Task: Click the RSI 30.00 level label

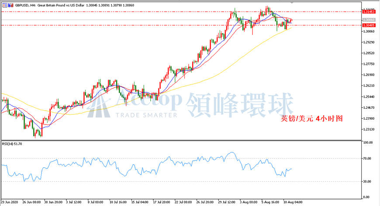Action: (367, 182)
